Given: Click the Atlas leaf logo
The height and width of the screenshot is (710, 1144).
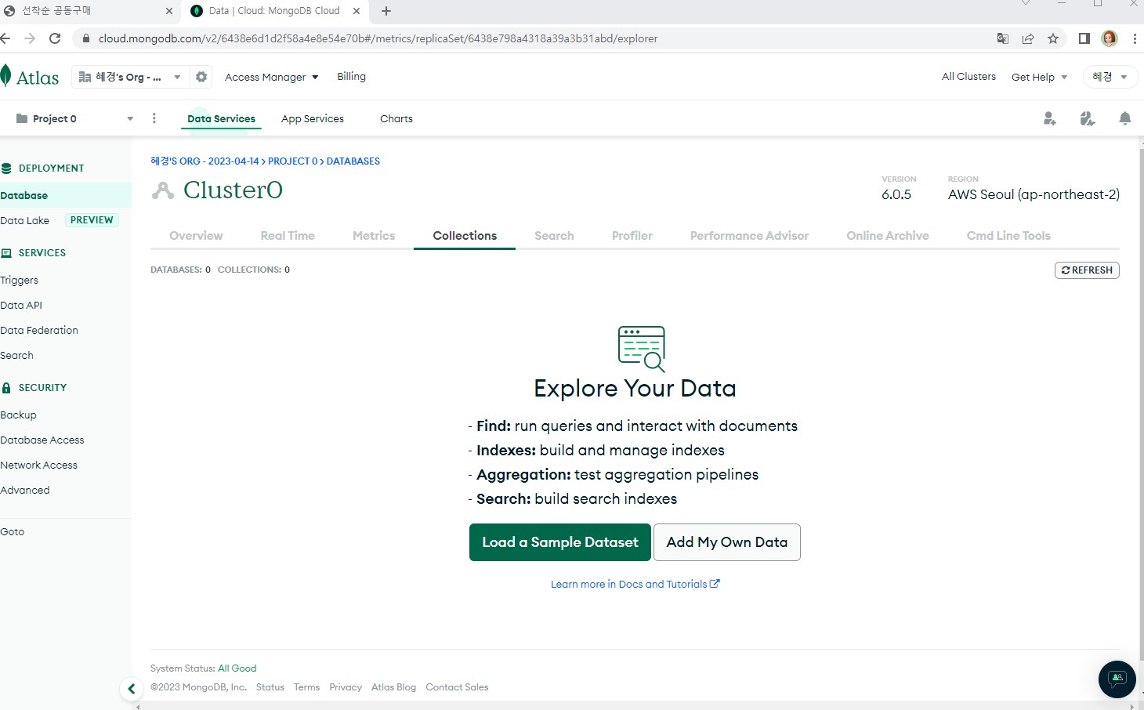Looking at the screenshot, I should (x=5, y=76).
